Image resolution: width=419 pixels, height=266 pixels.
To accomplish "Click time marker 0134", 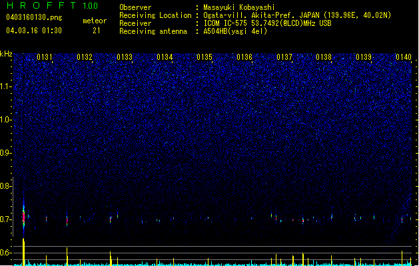I will (165, 57).
